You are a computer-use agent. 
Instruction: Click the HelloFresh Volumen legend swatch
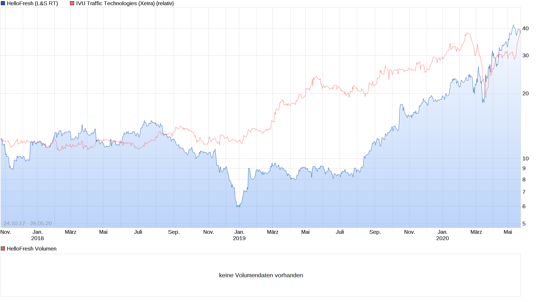click(x=3, y=248)
